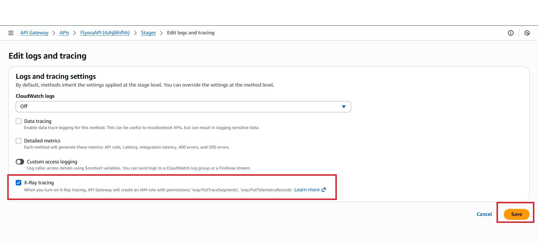Navigate to FlyoraAPI (4zhj8ihfhh) breadcrumb
The height and width of the screenshot is (248, 538).
[x=105, y=33]
